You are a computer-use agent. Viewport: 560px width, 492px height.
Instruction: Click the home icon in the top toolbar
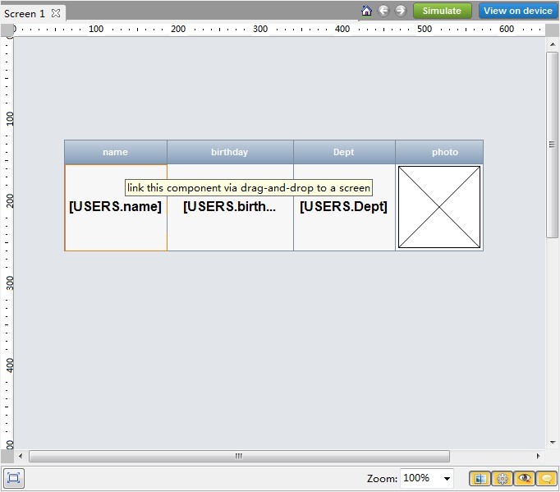point(366,11)
